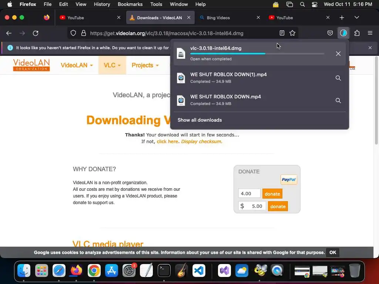The image size is (379, 284).
Task: Open Finder from the Dock
Action: pyautogui.click(x=24, y=270)
